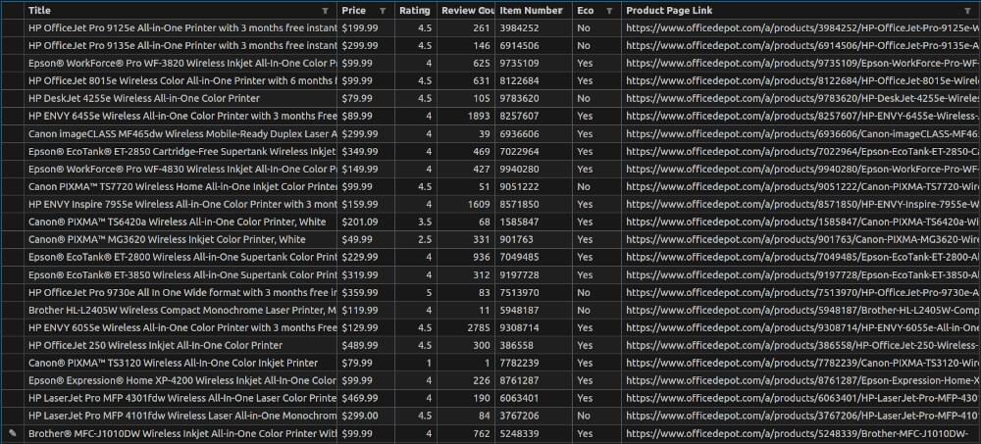This screenshot has height=444, width=981.
Task: Select the HP OfficeJet Pro 9135e title cell
Action: pyautogui.click(x=181, y=46)
